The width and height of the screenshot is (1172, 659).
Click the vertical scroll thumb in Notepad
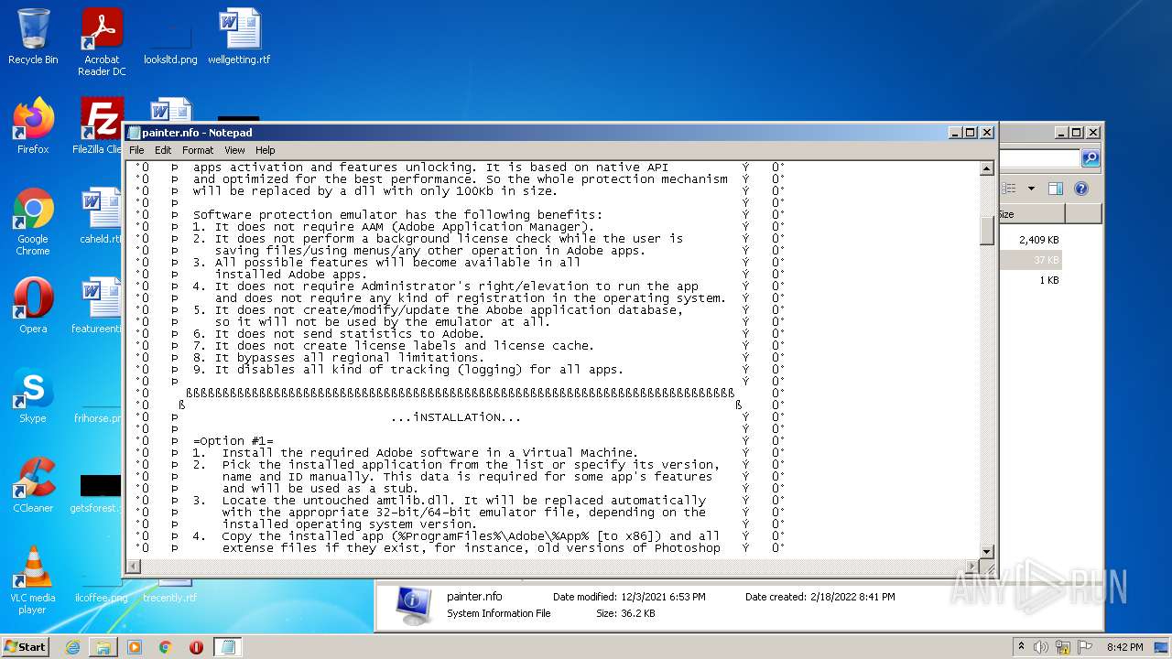click(x=987, y=230)
